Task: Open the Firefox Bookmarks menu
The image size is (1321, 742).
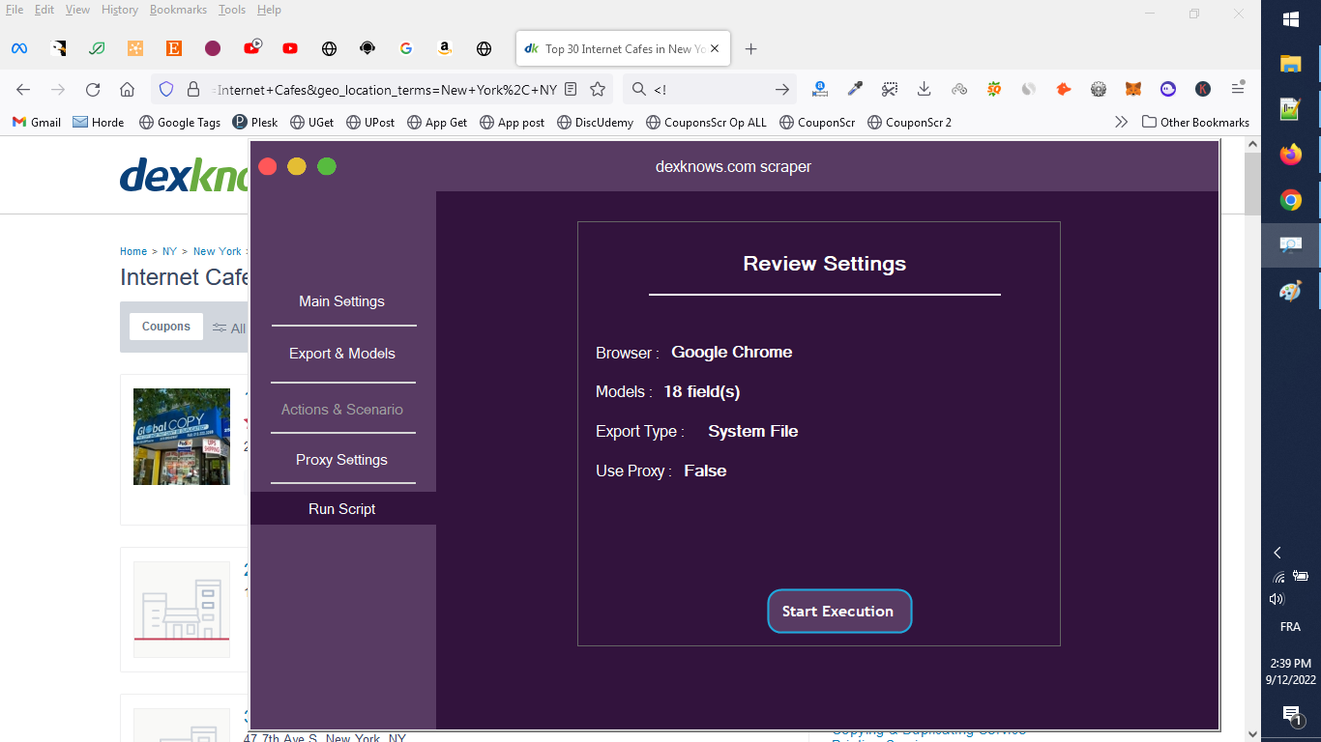Action: click(179, 10)
